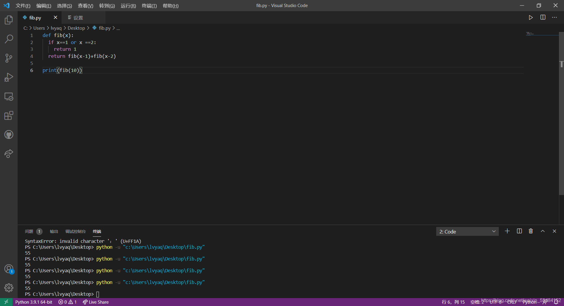Screen dimensions: 564x306
Task: Open the Extensions view
Action: click(x=9, y=115)
